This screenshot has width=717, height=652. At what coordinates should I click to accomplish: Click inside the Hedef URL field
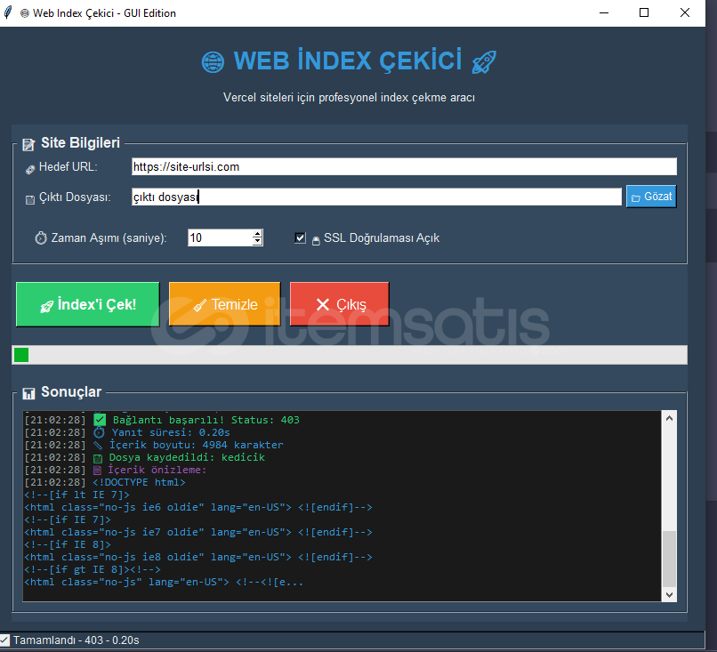(403, 166)
